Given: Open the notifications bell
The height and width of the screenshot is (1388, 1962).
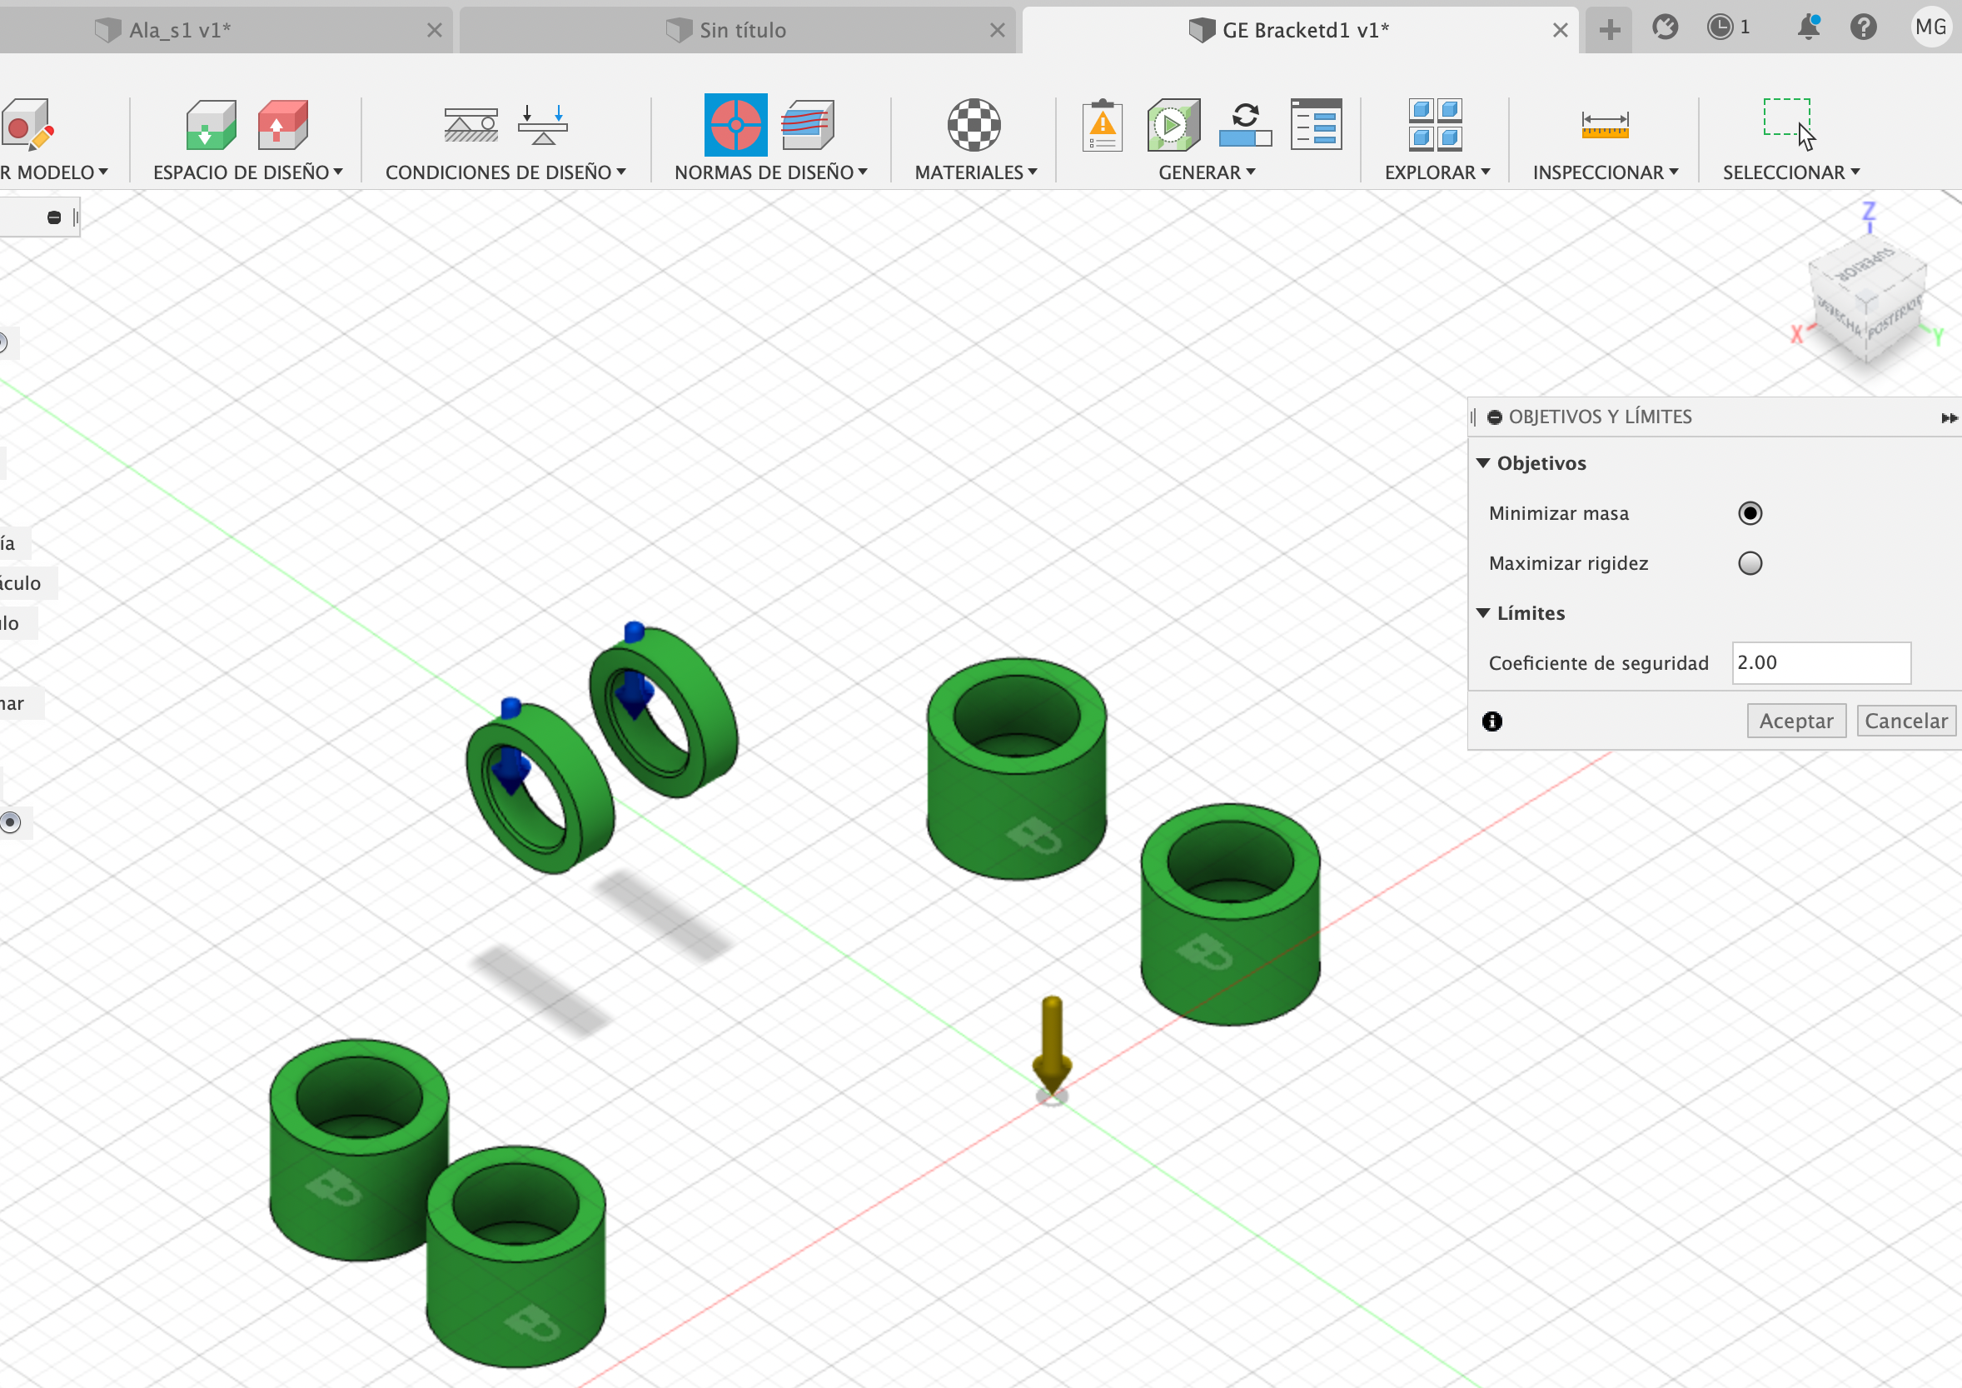Looking at the screenshot, I should pos(1808,27).
